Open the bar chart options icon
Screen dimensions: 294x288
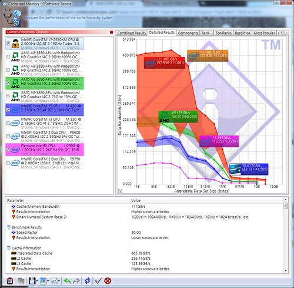43,281
